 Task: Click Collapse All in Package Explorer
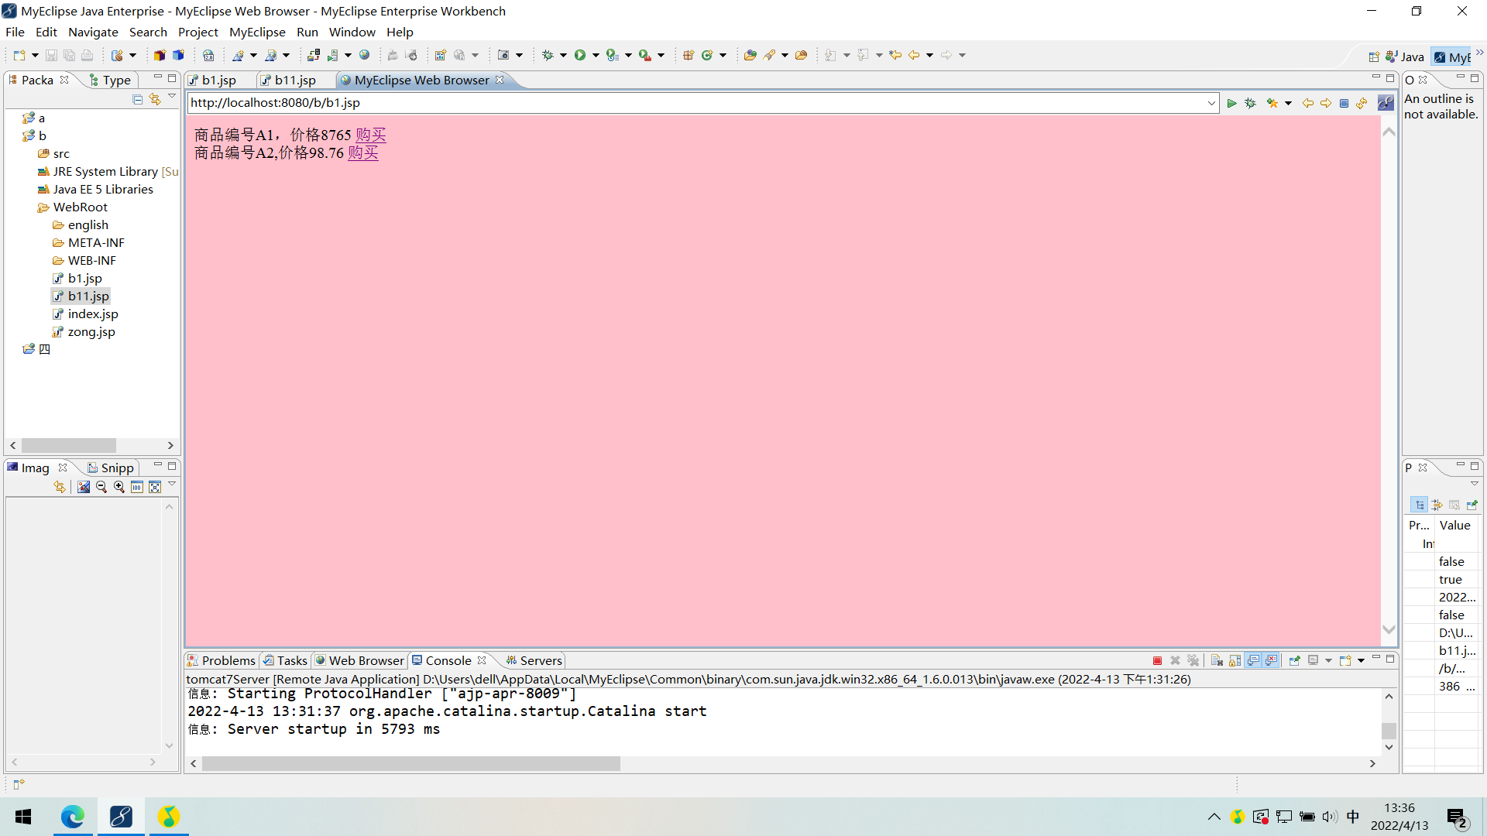pyautogui.click(x=137, y=99)
